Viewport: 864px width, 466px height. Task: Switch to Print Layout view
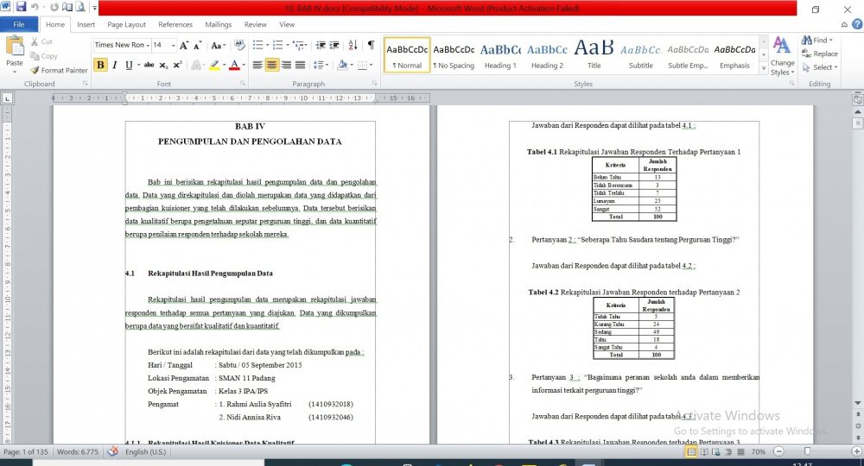(x=691, y=451)
